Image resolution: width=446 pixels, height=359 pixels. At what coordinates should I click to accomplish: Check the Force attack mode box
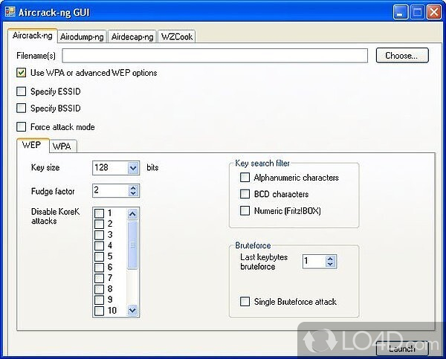pyautogui.click(x=22, y=127)
